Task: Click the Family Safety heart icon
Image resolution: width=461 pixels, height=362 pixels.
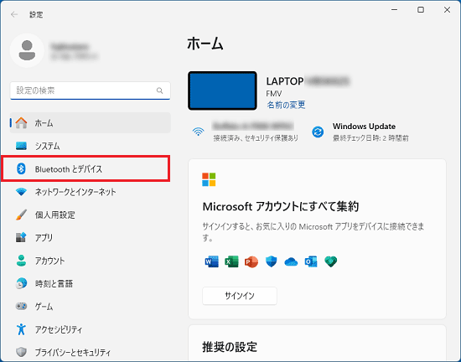Action: pos(331,261)
